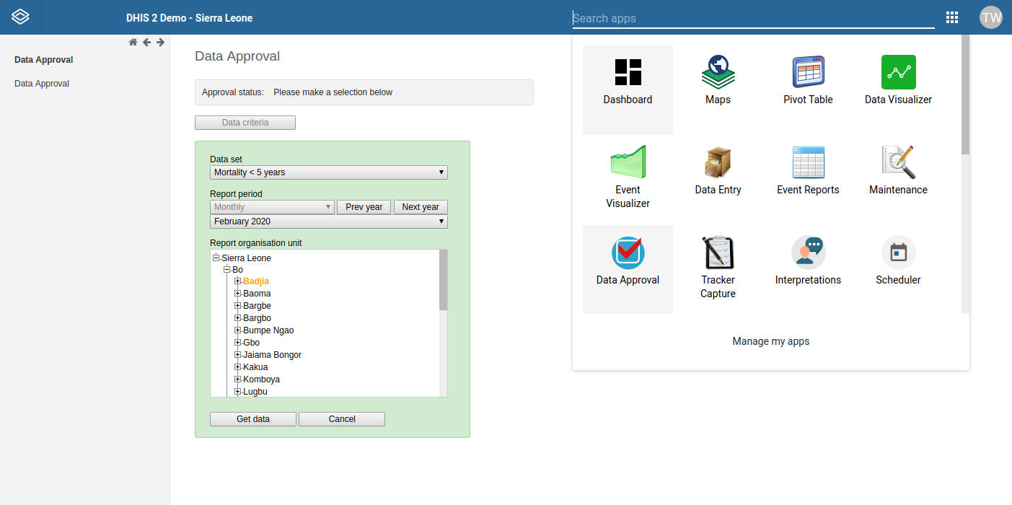This screenshot has width=1012, height=505.
Task: Select the Kakua unit label
Action: coord(256,367)
